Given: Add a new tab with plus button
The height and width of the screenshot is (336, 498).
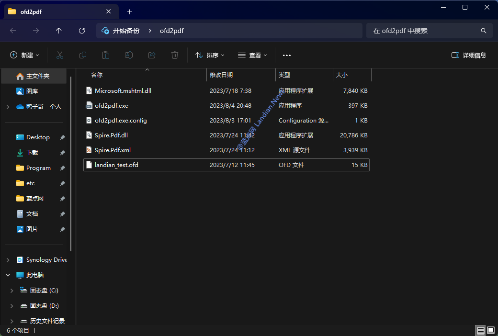Looking at the screenshot, I should click(129, 11).
